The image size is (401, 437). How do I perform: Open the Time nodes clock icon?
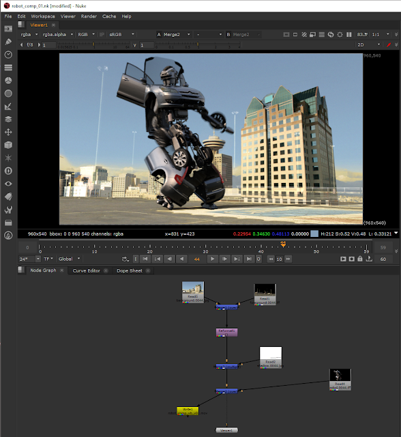click(x=8, y=55)
